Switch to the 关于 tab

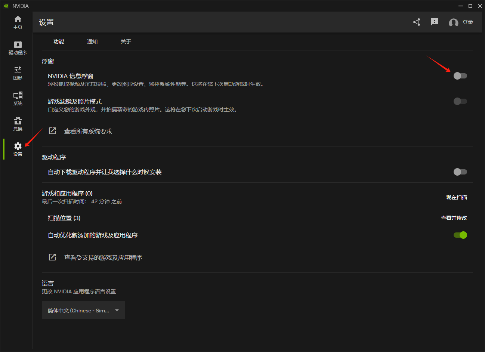click(x=126, y=41)
